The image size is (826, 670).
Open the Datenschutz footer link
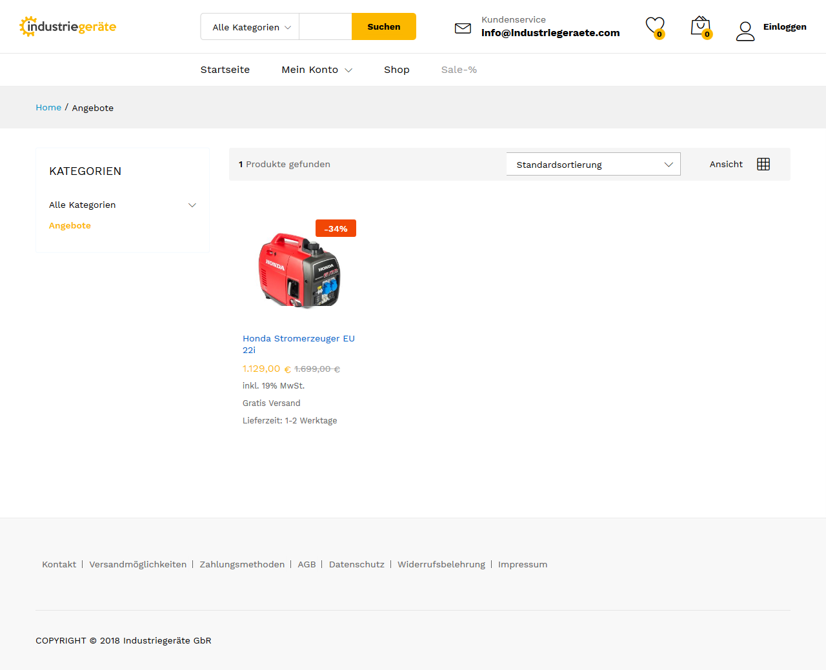(x=356, y=564)
